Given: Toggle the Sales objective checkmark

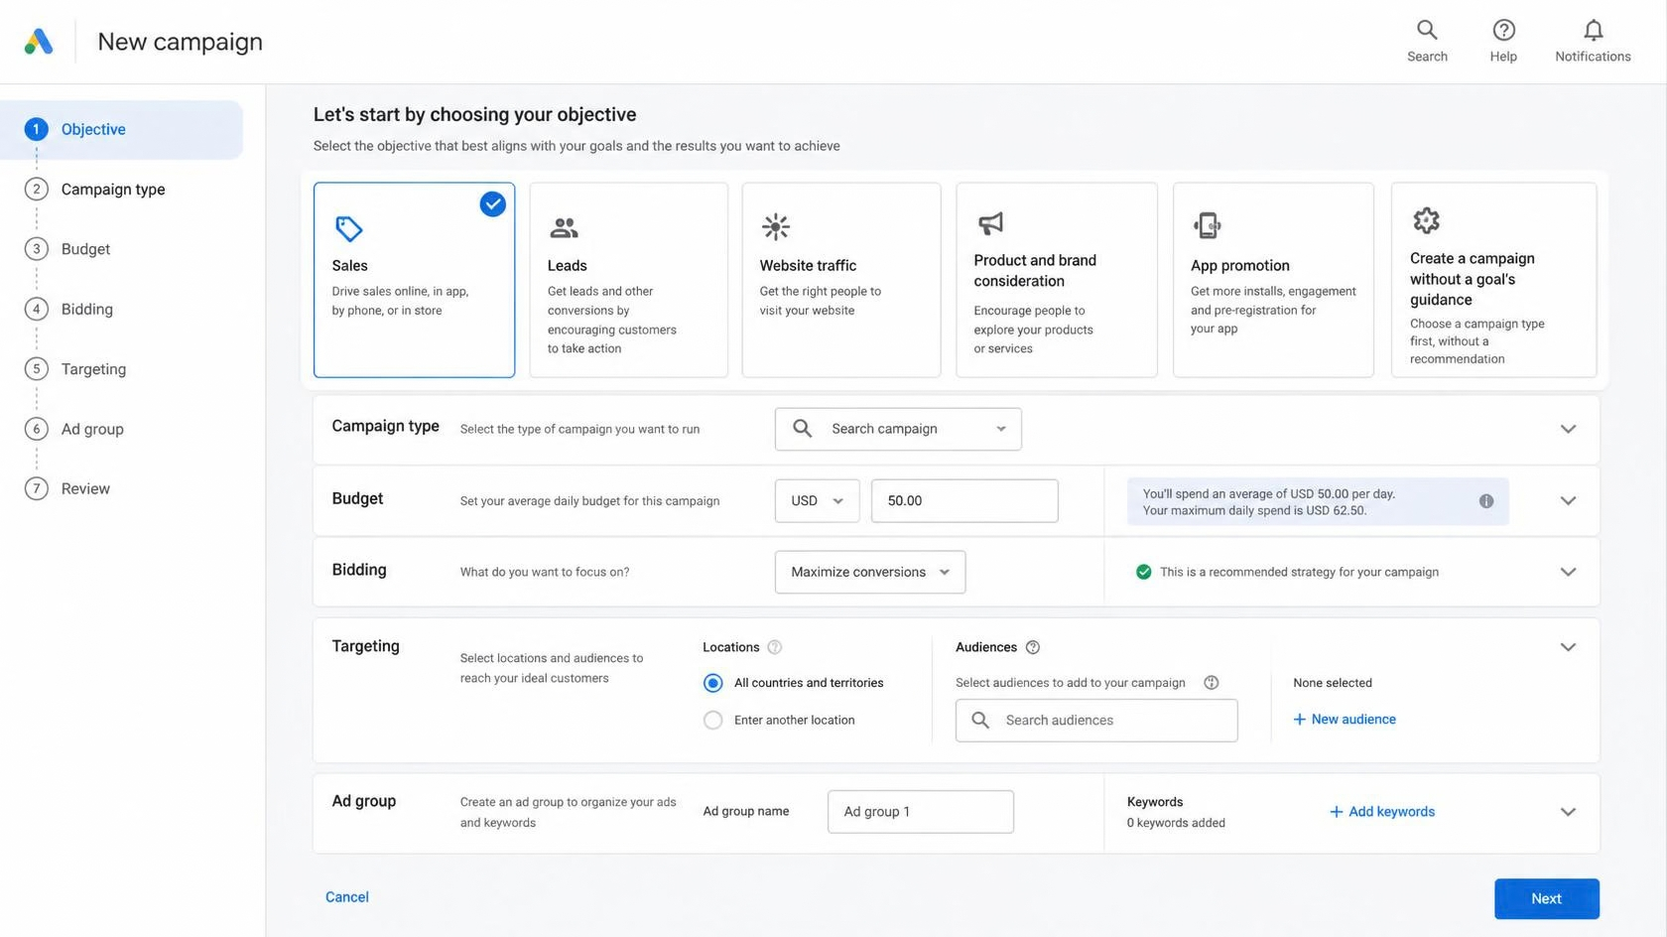Looking at the screenshot, I should 493,204.
